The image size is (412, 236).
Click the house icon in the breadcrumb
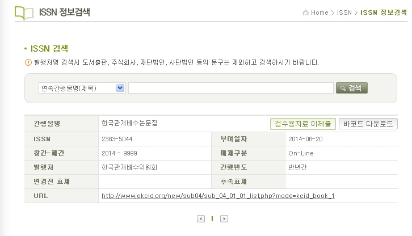click(x=305, y=12)
